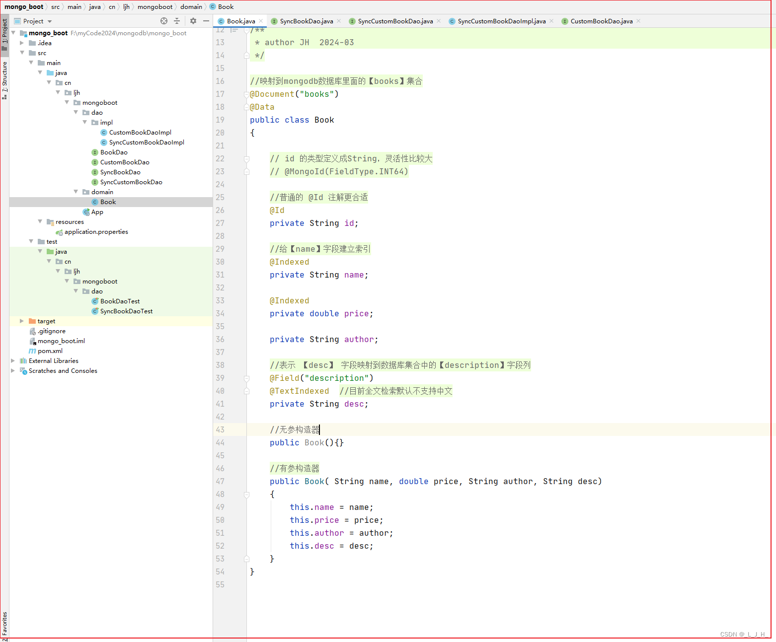Image resolution: width=776 pixels, height=642 pixels.
Task: Expand Scratches and Consoles node
Action: [x=13, y=370]
